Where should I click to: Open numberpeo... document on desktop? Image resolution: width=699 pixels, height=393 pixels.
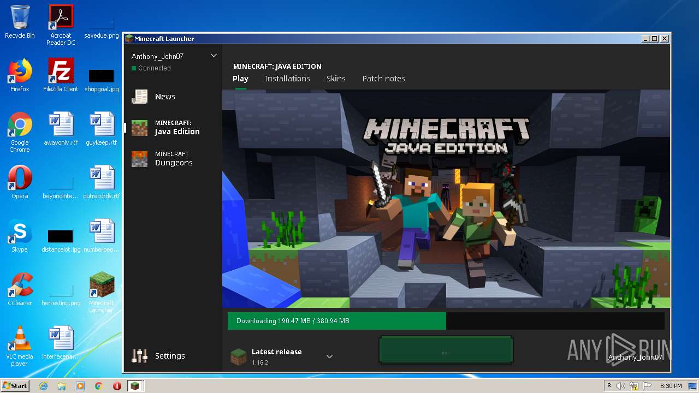tap(102, 236)
